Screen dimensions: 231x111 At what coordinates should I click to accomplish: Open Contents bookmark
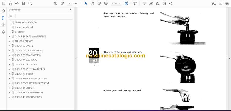pyautogui.click(x=19, y=32)
